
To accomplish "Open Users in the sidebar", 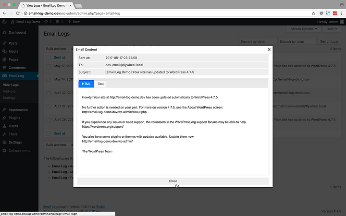I will tap(13, 126).
